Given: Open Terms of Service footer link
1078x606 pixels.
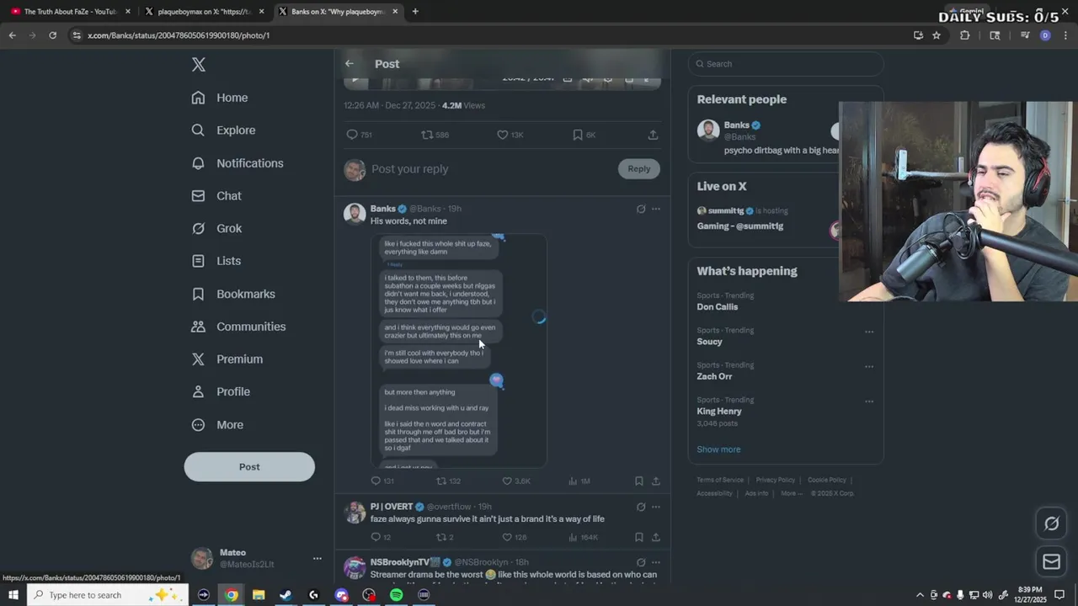Looking at the screenshot, I should pos(720,480).
